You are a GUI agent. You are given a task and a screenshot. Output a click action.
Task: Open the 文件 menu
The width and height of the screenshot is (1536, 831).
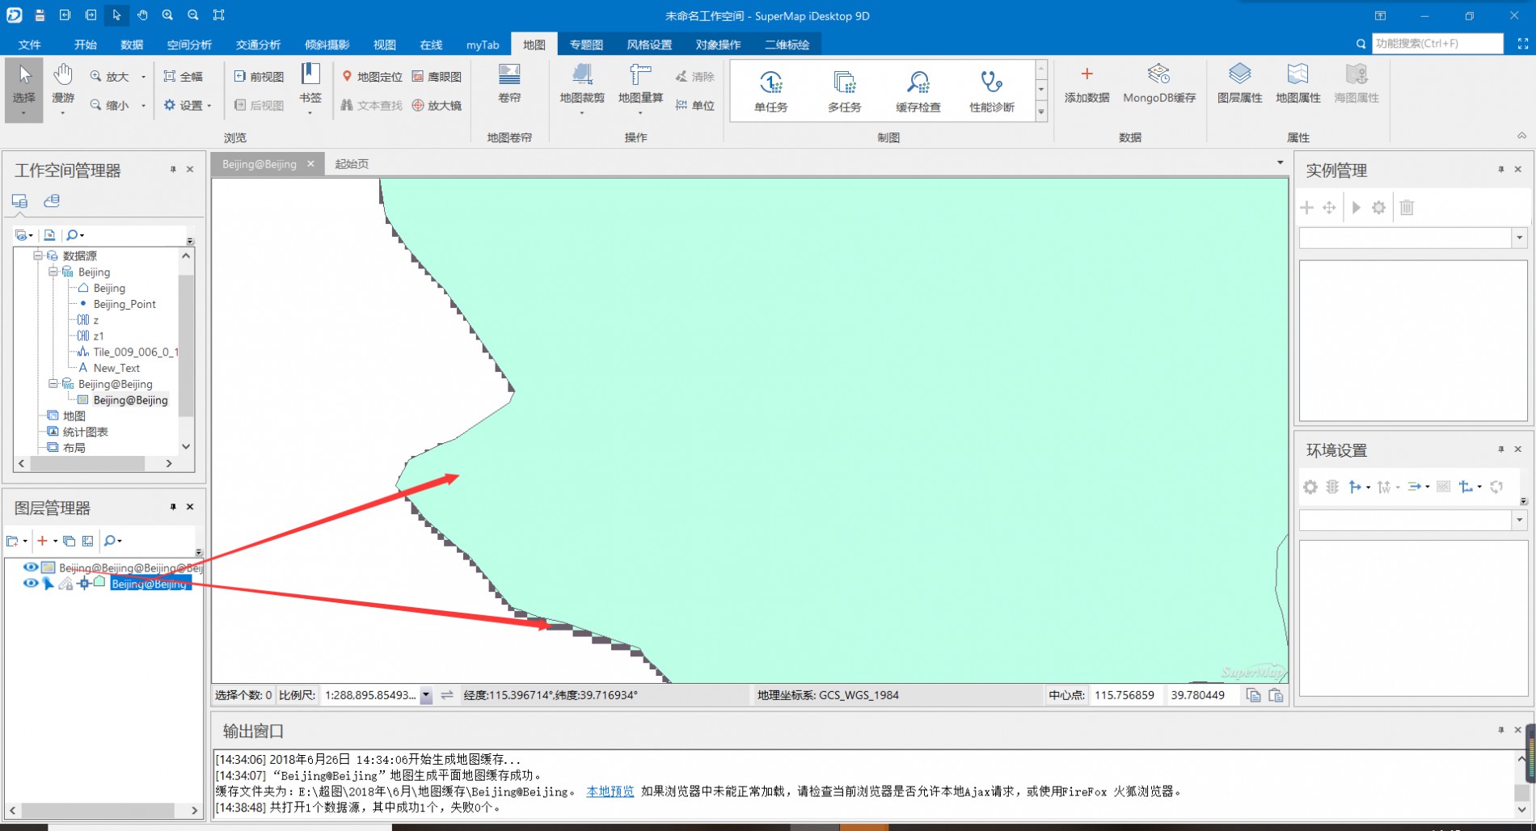pos(30,44)
